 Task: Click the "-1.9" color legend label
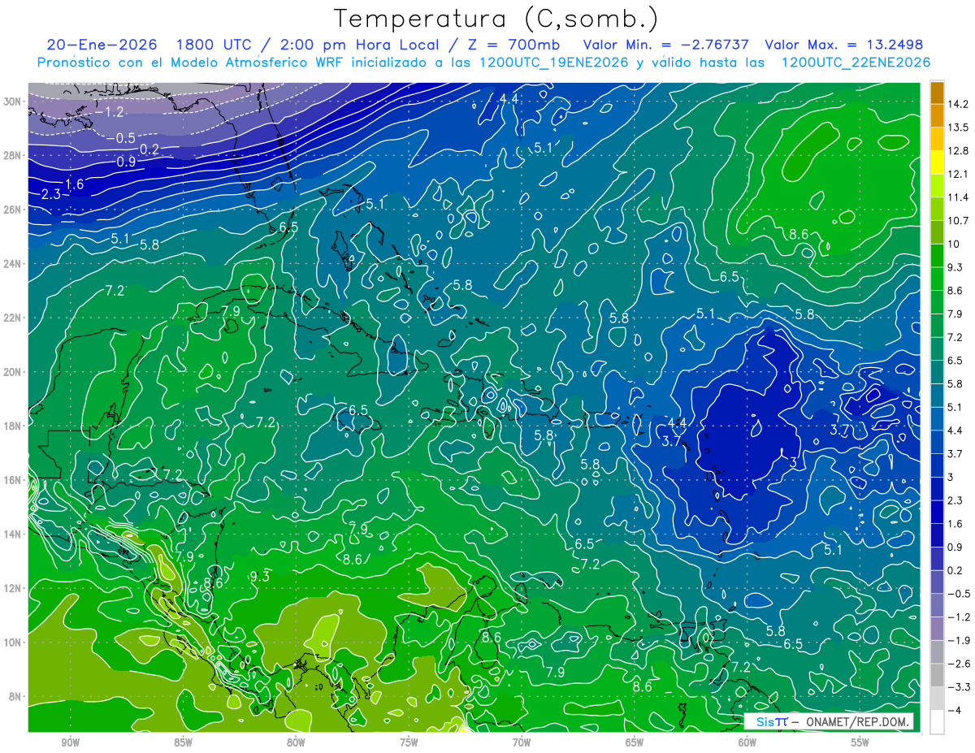tap(959, 640)
